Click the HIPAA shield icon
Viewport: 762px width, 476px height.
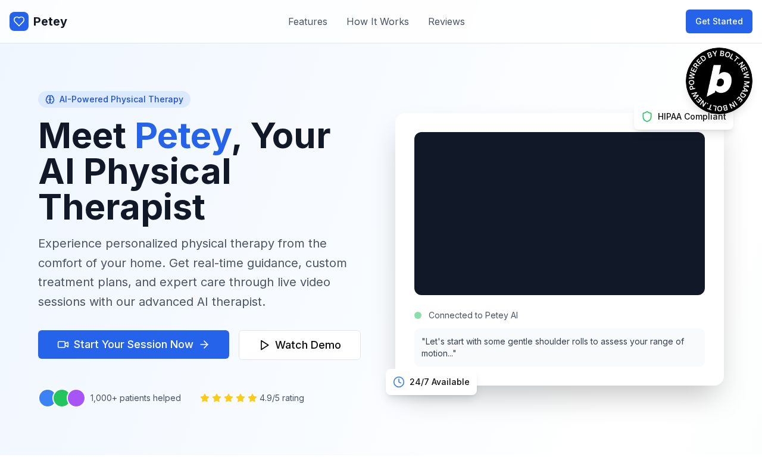click(x=647, y=117)
